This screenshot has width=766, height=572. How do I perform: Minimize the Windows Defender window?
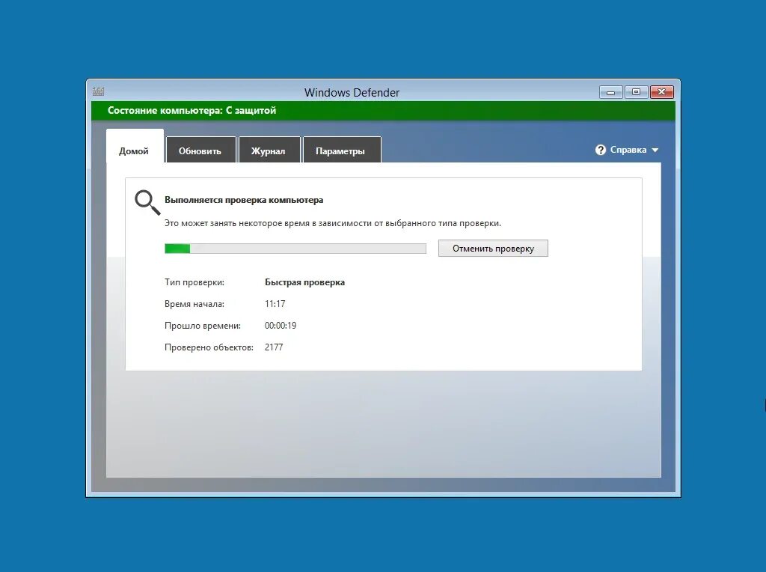tap(610, 92)
